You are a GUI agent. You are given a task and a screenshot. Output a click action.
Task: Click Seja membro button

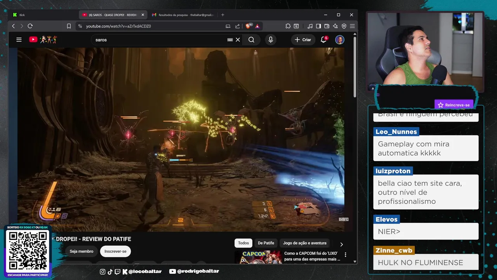tap(82, 251)
